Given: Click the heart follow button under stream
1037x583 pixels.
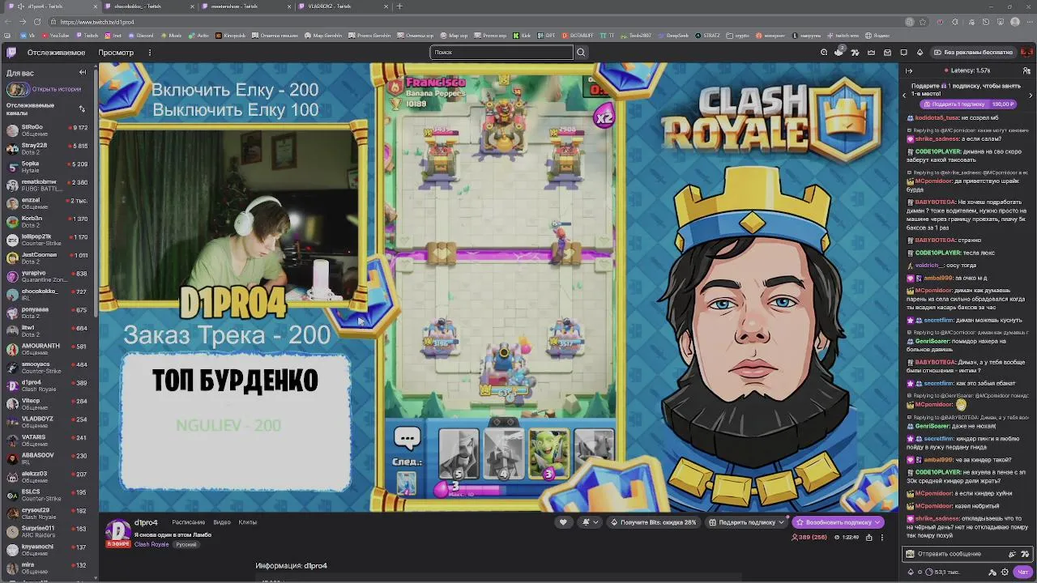Looking at the screenshot, I should (563, 522).
